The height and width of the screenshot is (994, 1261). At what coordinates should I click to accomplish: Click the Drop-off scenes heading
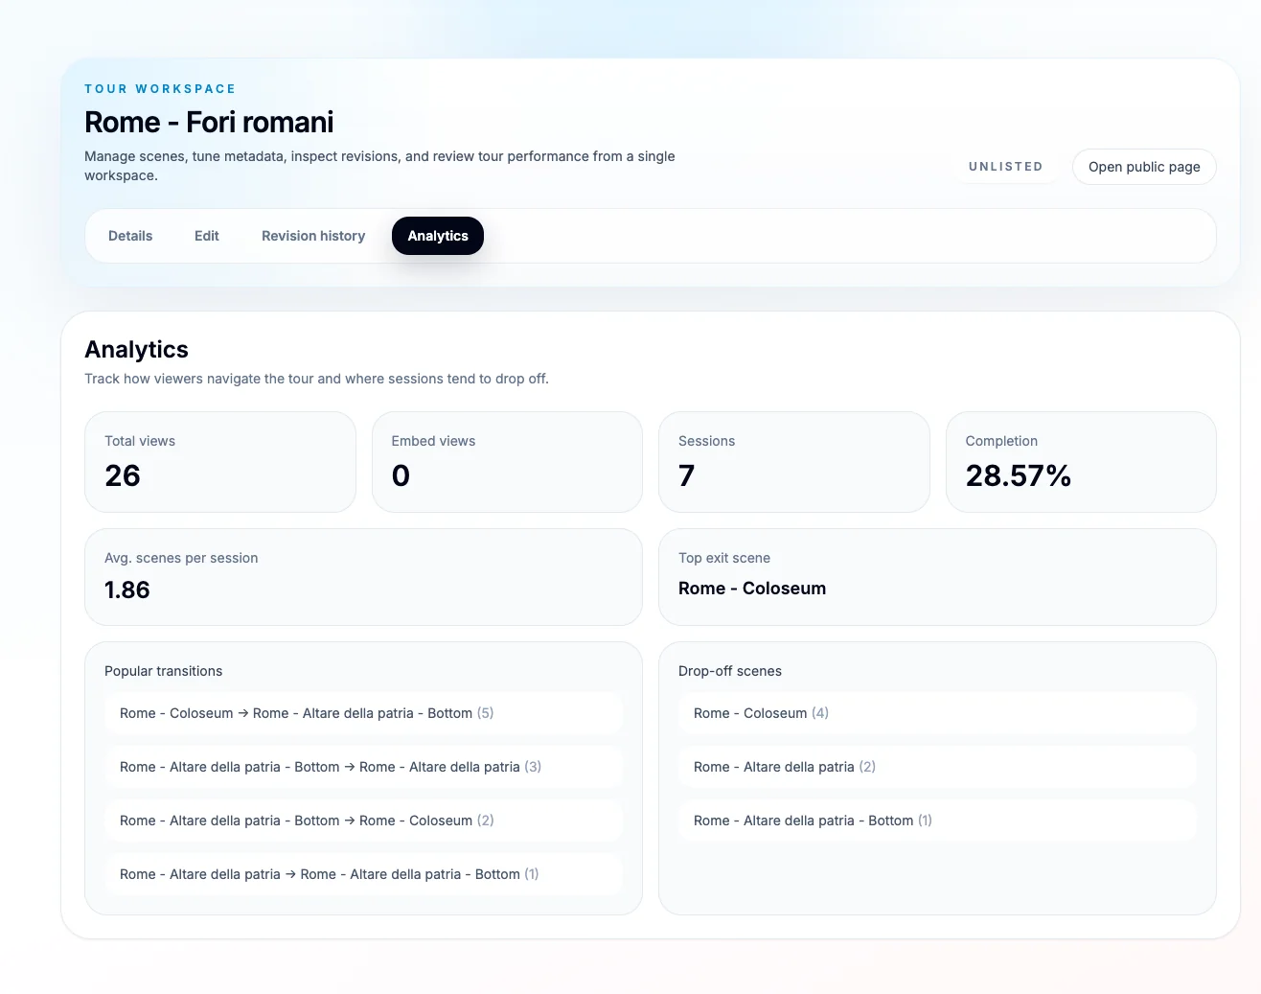[730, 671]
